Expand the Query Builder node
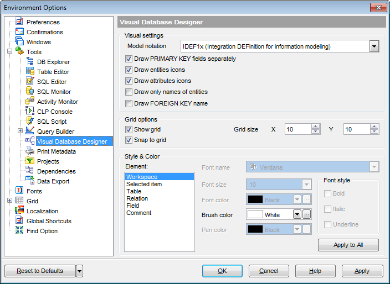The height and width of the screenshot is (284, 390). tap(20, 131)
